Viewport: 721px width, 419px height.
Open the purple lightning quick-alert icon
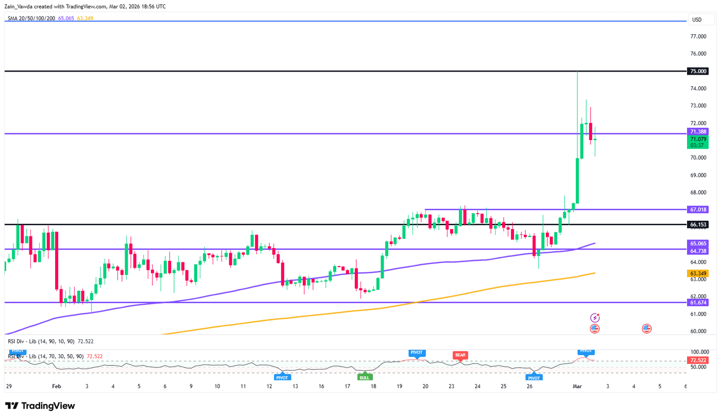[595, 317]
